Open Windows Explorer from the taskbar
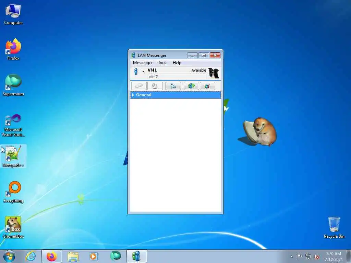The width and height of the screenshot is (351, 263). point(73,256)
